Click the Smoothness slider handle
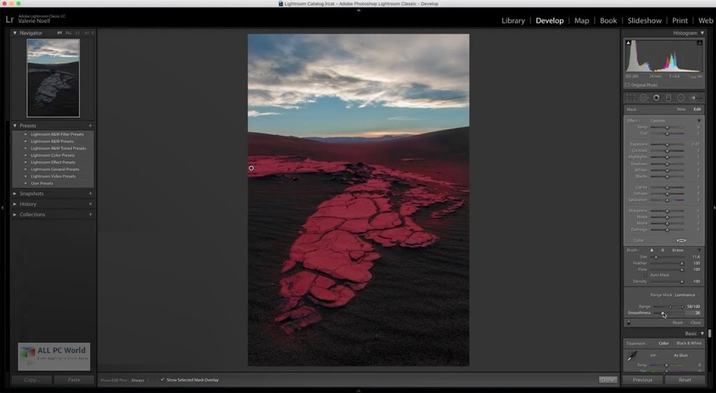Screen dimensions: 716x393 coord(663,313)
